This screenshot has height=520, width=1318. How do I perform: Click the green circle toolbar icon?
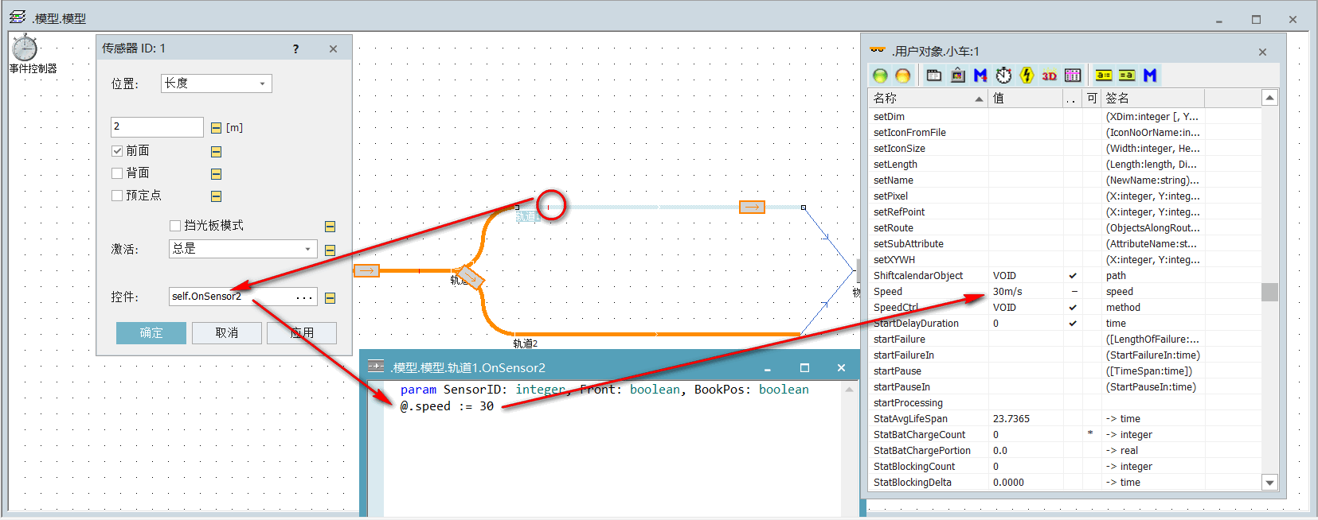click(x=880, y=76)
